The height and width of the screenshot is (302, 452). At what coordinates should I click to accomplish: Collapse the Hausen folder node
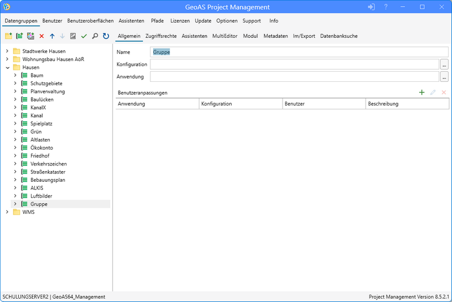pyautogui.click(x=7, y=67)
